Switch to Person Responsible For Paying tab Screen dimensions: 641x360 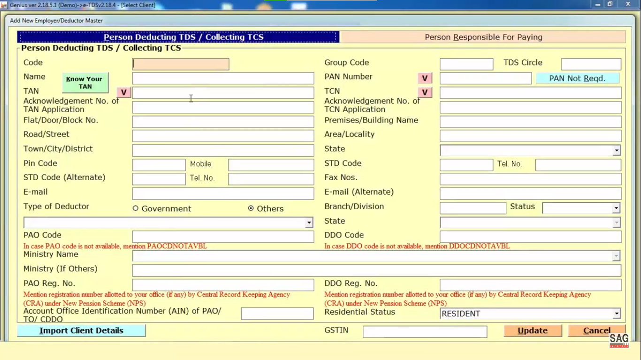tap(483, 37)
